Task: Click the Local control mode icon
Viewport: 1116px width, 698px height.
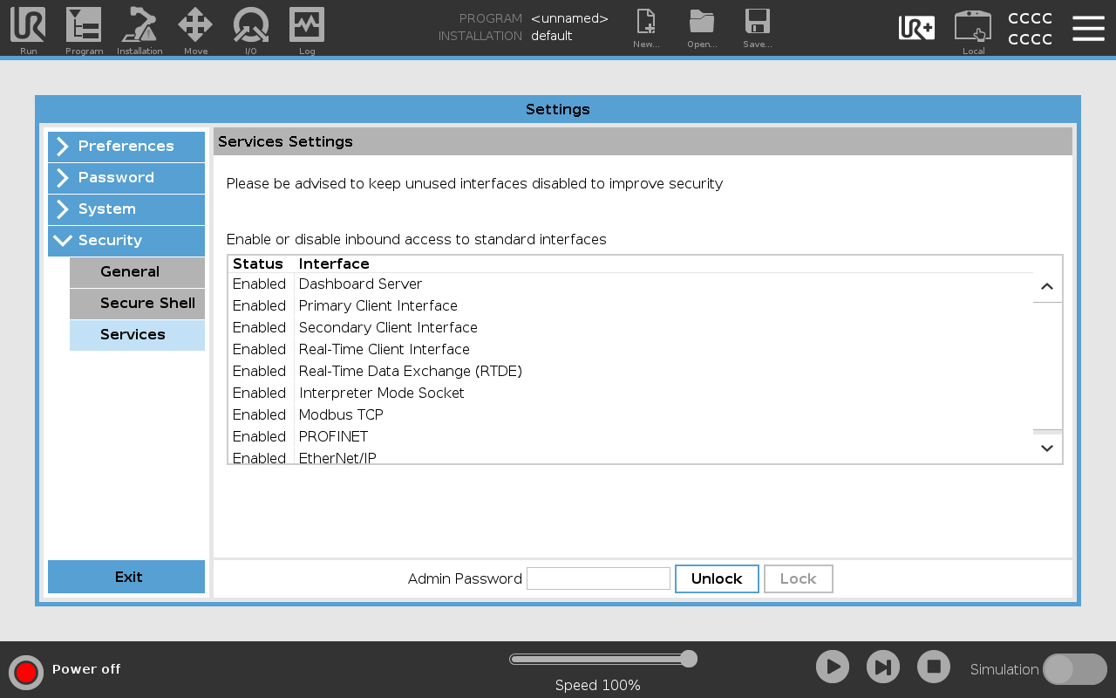Action: pyautogui.click(x=973, y=28)
